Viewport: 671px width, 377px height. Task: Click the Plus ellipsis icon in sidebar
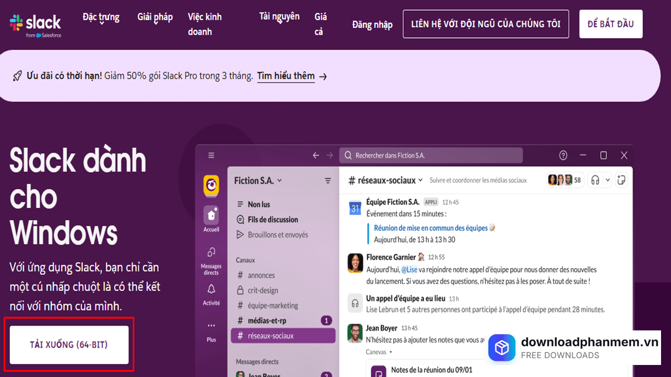[x=211, y=325]
